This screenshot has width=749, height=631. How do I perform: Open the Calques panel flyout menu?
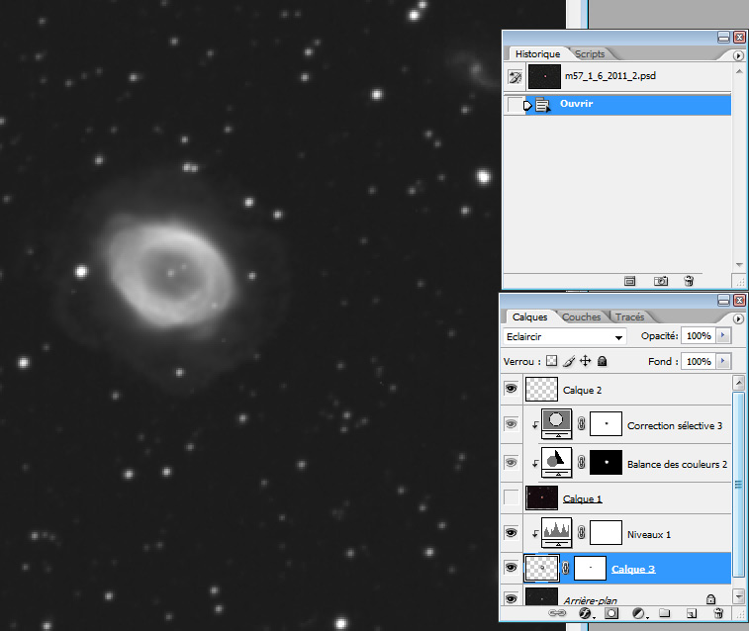[738, 318]
